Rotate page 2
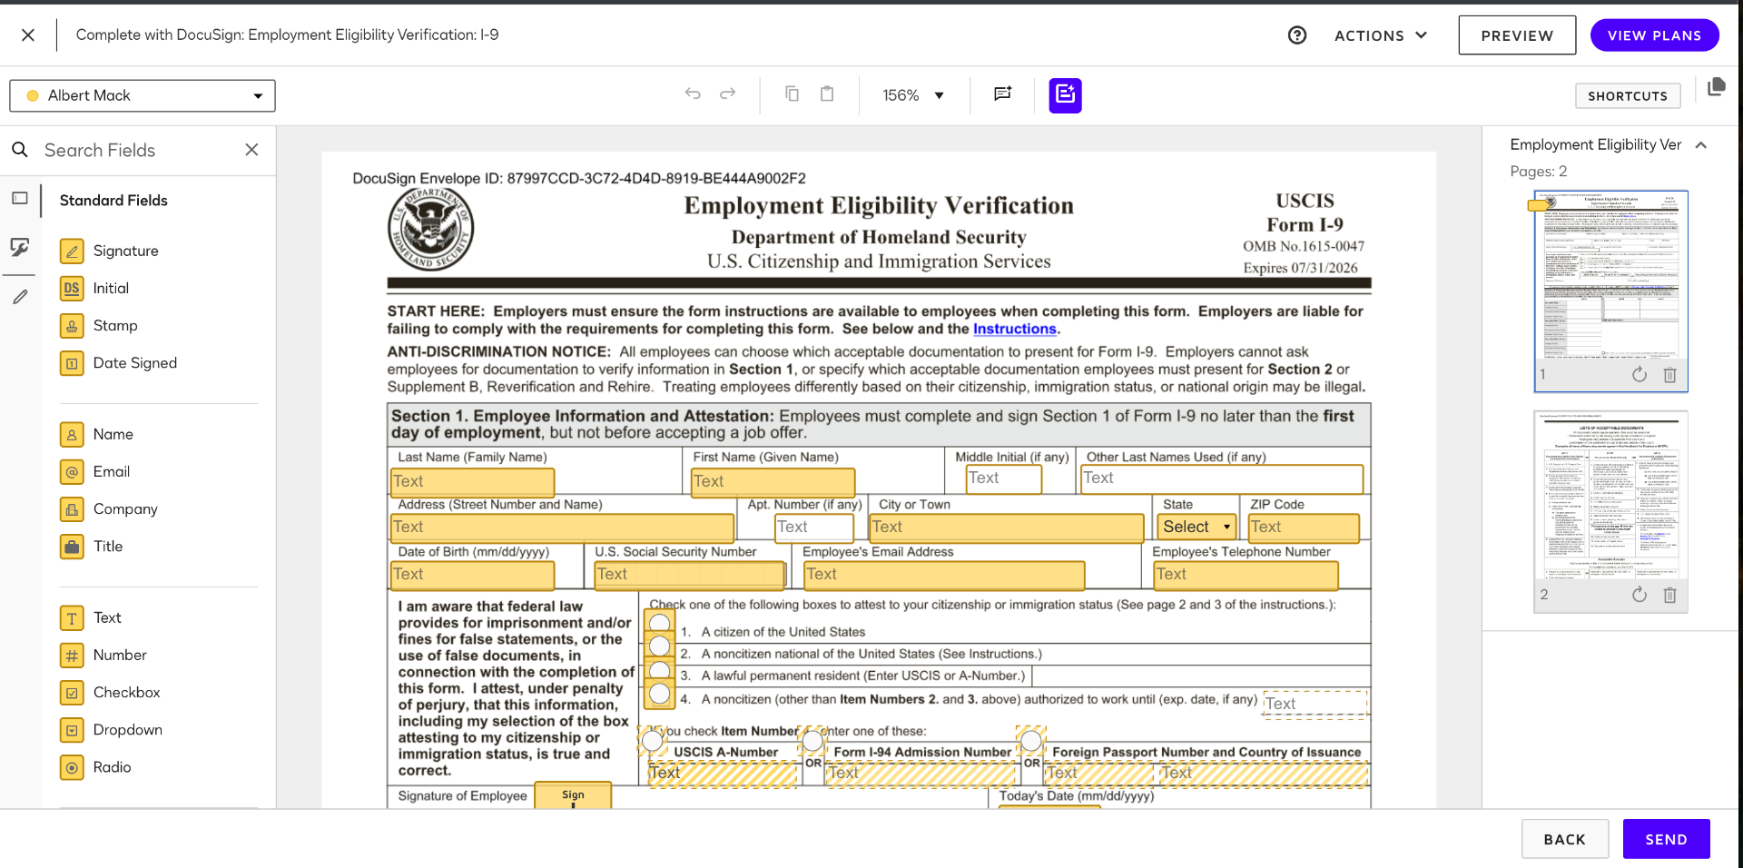The image size is (1743, 868). pos(1639,595)
